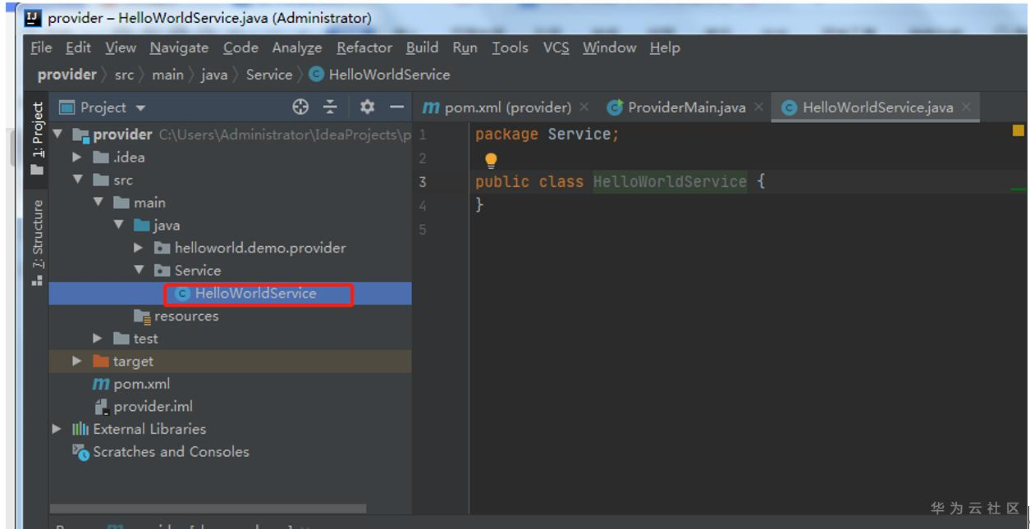Toggle the Structure tool window button
This screenshot has width=1030, height=529.
click(37, 243)
